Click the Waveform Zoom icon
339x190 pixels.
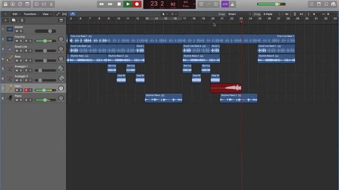point(287,14)
